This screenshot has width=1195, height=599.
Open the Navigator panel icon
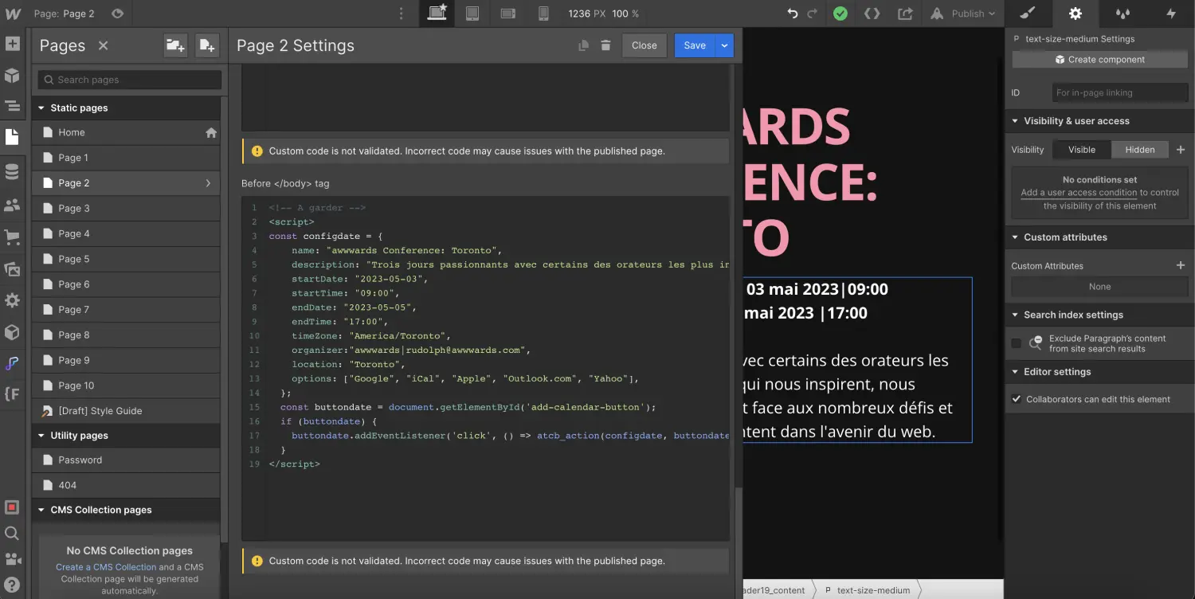12,106
